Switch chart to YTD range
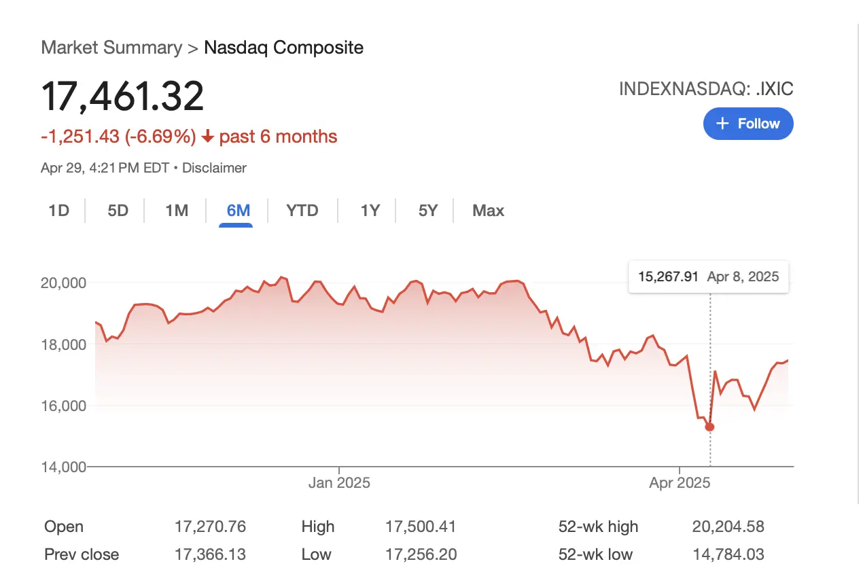The image size is (863, 568). tap(302, 211)
